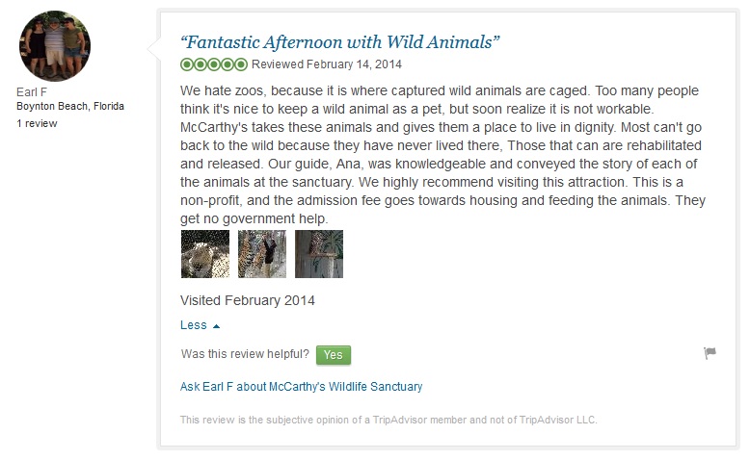Screen dimensions: 750x460
Task: Click the Boynton Beach, Florida location text
Action: pyautogui.click(x=70, y=106)
